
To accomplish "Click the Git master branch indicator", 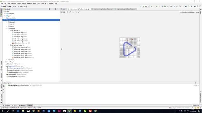I will tap(173, 108).
